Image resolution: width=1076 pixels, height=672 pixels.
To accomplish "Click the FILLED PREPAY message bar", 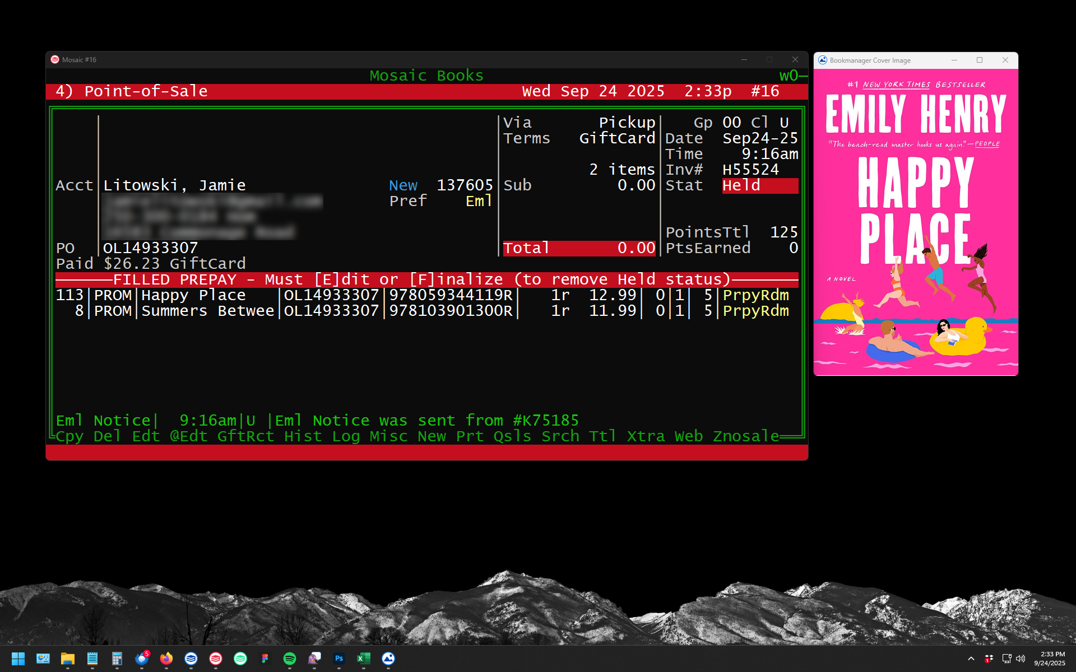I will 427,279.
